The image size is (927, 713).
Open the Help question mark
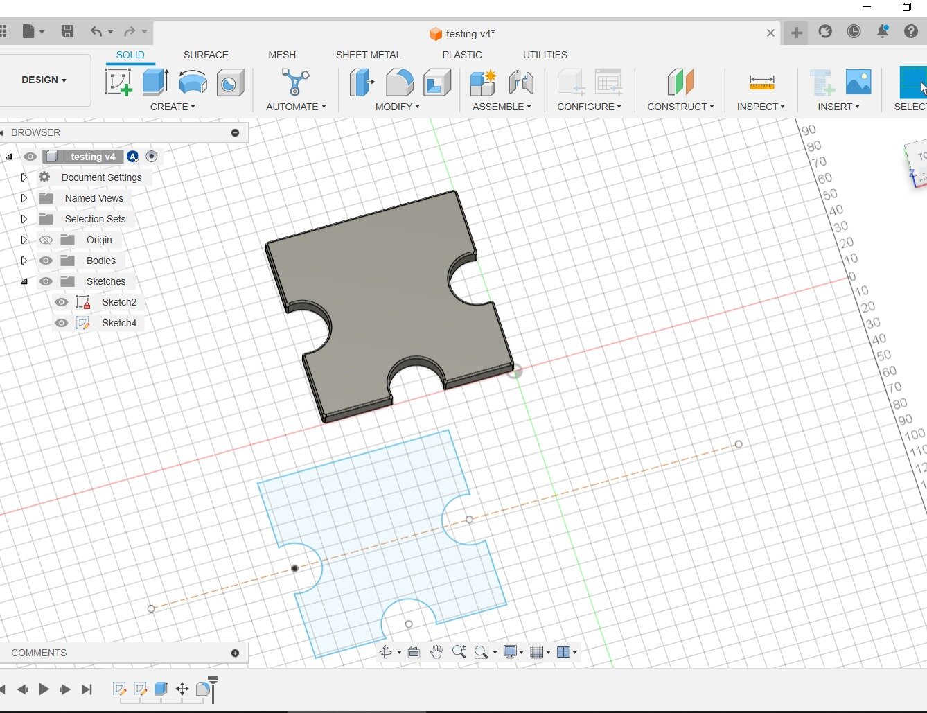pyautogui.click(x=911, y=31)
